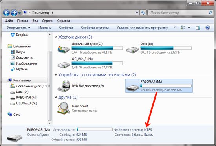Click Общий размер value 956 МБ

point(82,140)
